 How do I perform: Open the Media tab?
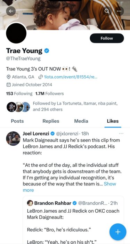(x=81, y=121)
